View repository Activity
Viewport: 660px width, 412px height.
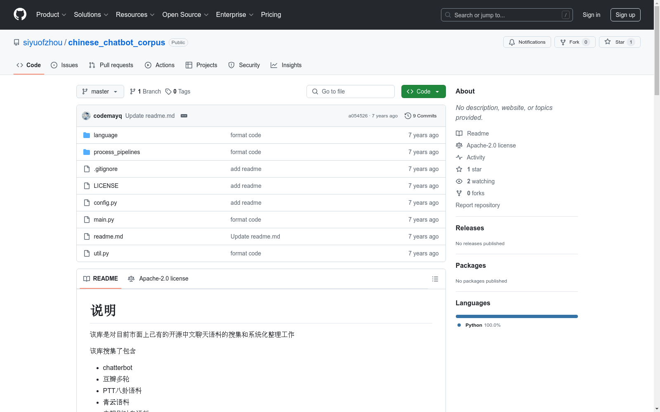coord(471,157)
